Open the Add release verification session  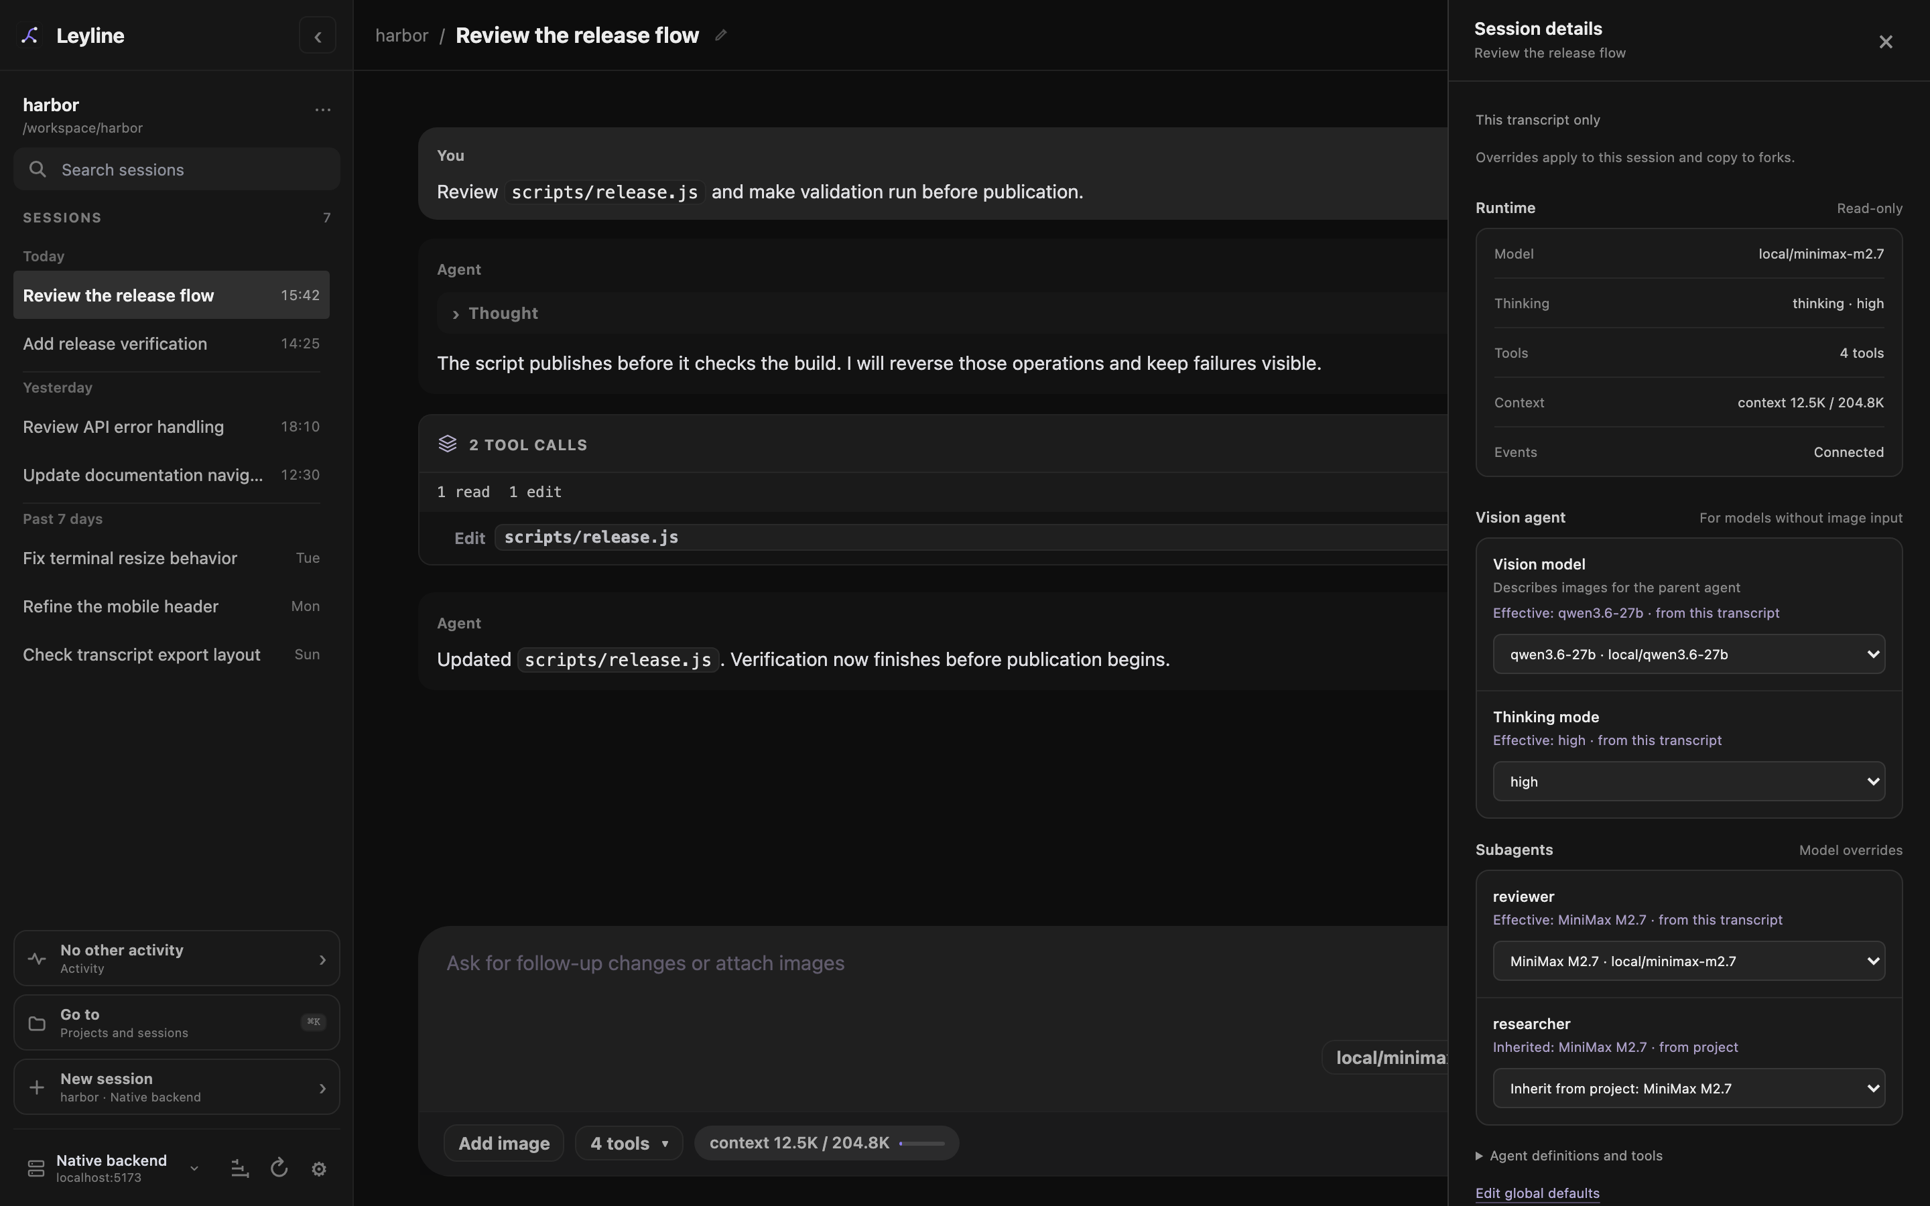[172, 344]
